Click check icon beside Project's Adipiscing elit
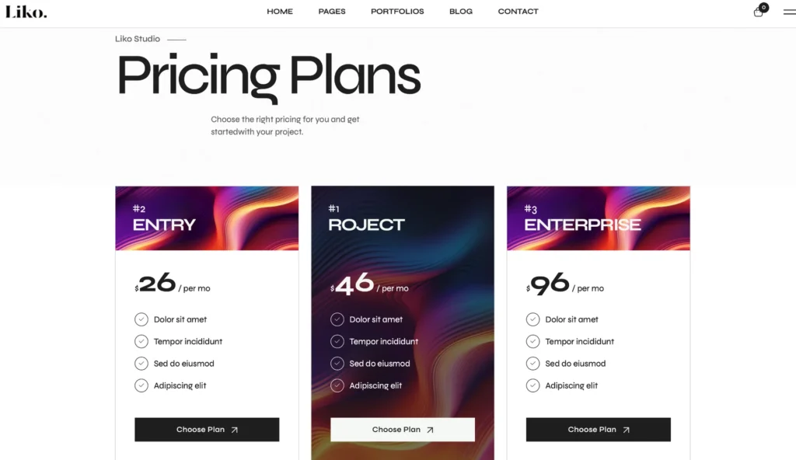 (x=337, y=385)
